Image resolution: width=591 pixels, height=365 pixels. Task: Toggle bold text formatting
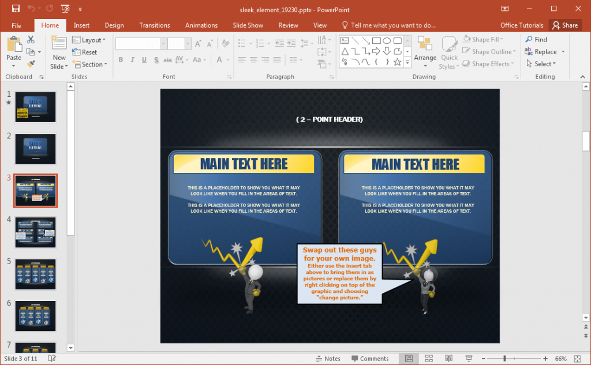point(121,59)
